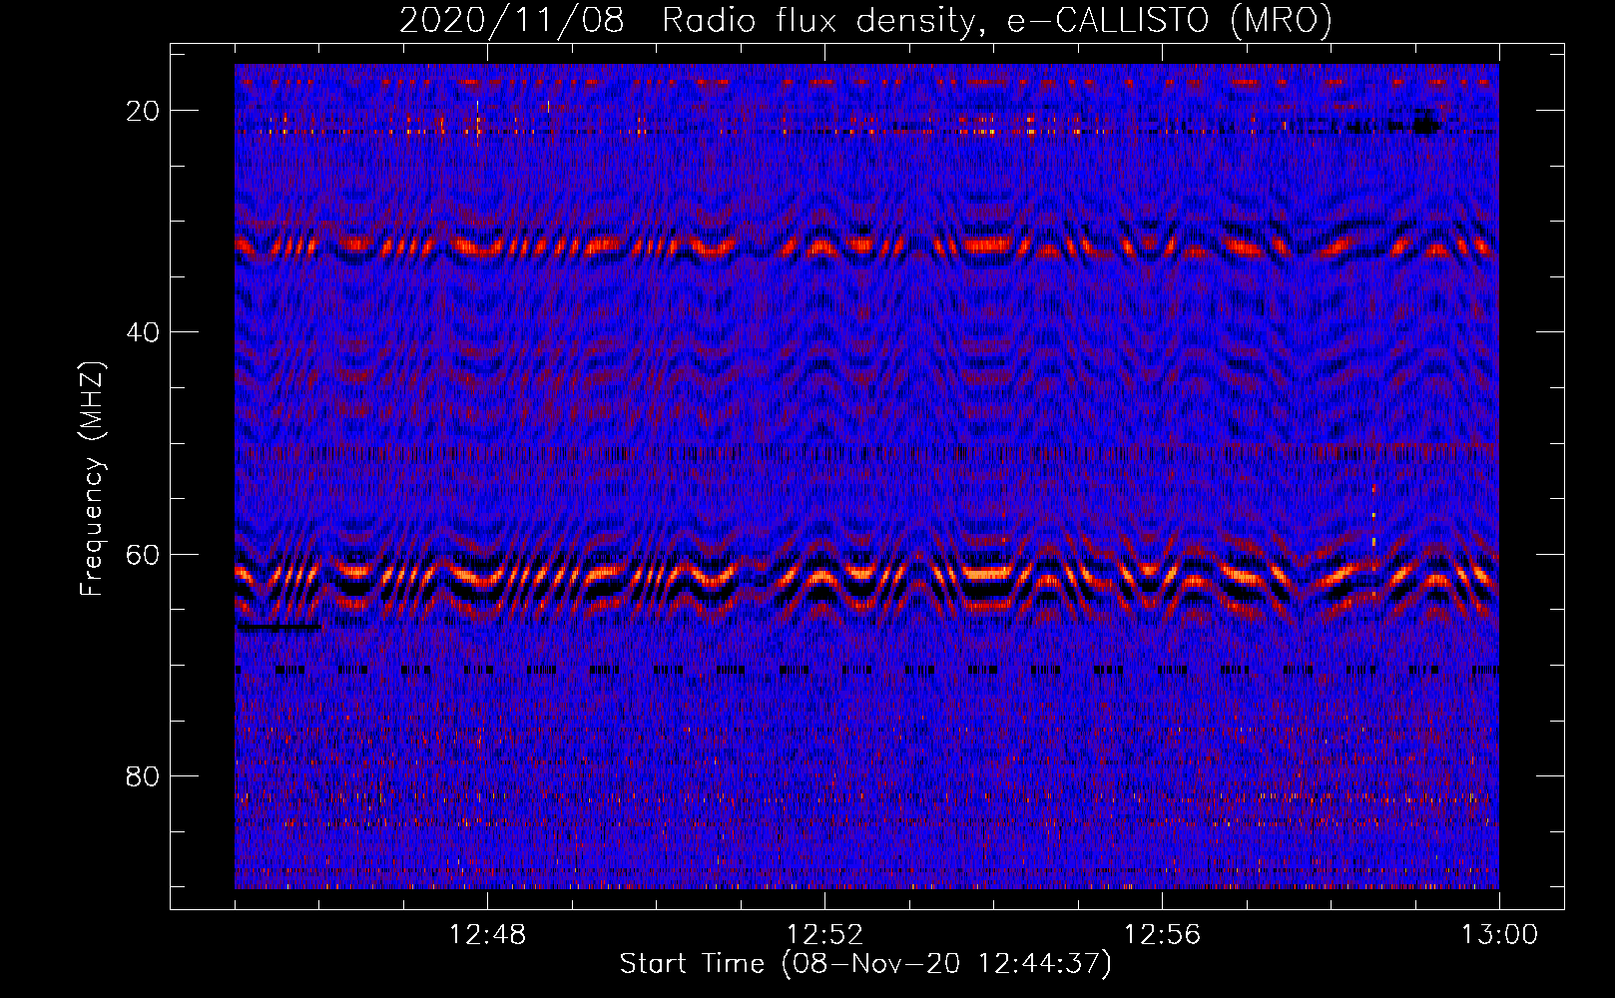The image size is (1615, 998).
Task: Click the 'Start Time (08-Nov-20 12:44:37)' label
Action: pos(865,964)
